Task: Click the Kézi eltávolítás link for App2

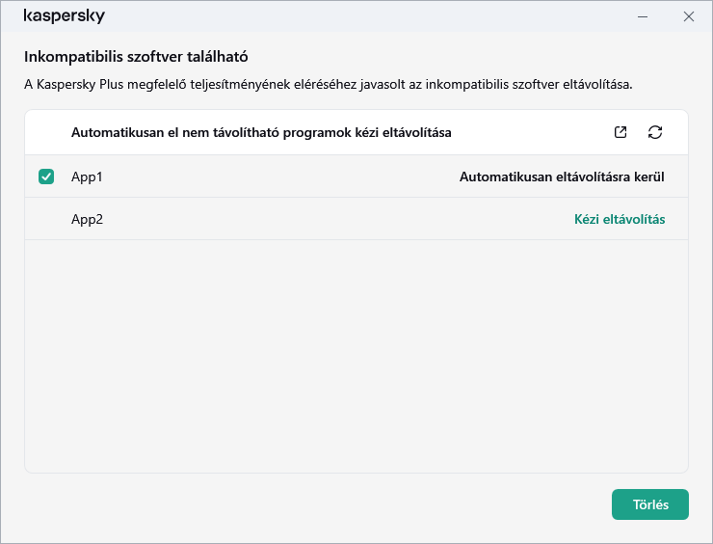Action: [x=619, y=219]
